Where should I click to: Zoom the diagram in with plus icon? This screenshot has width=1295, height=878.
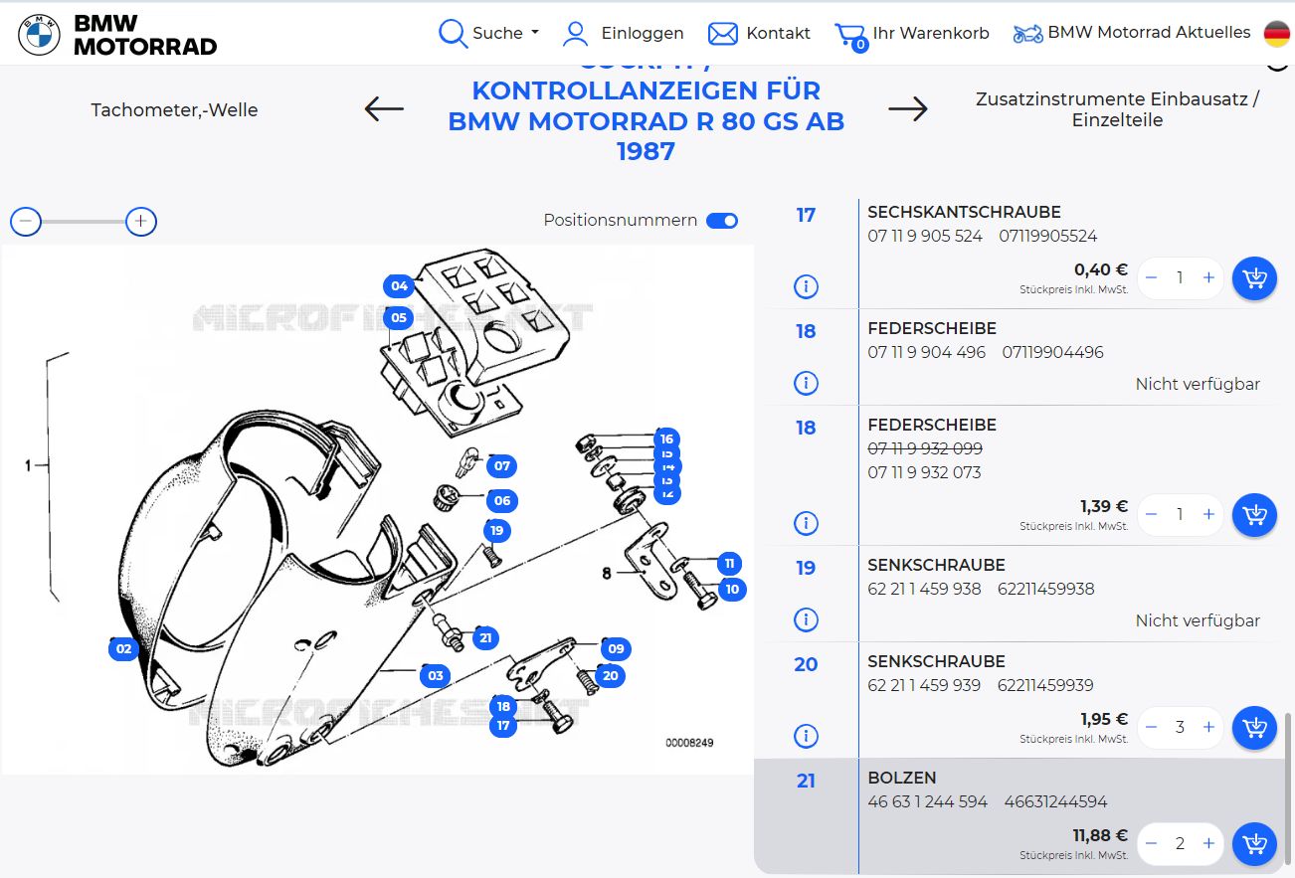[x=141, y=221]
